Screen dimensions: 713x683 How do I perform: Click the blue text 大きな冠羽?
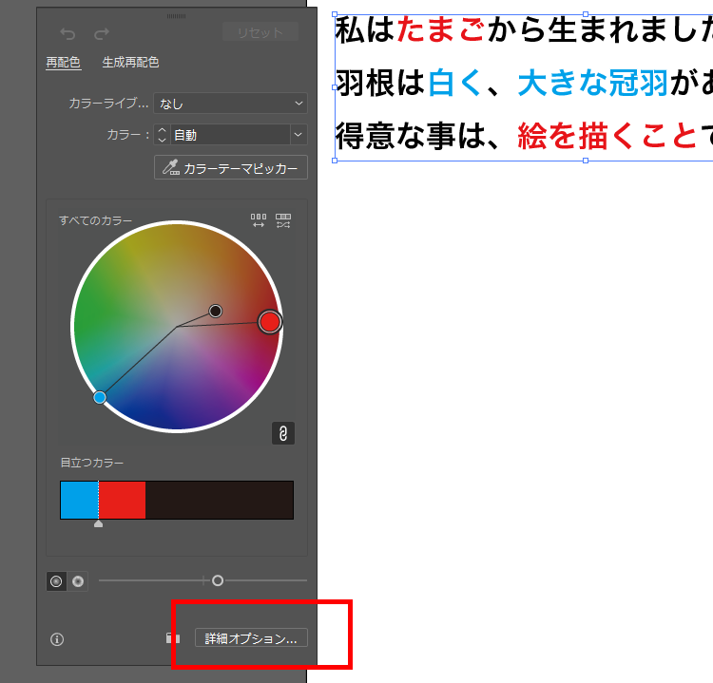[x=593, y=84]
